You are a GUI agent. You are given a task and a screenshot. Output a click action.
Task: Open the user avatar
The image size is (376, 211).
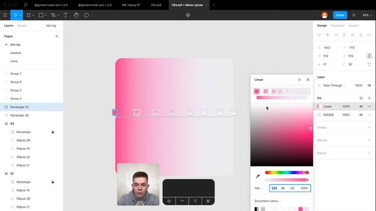point(324,15)
